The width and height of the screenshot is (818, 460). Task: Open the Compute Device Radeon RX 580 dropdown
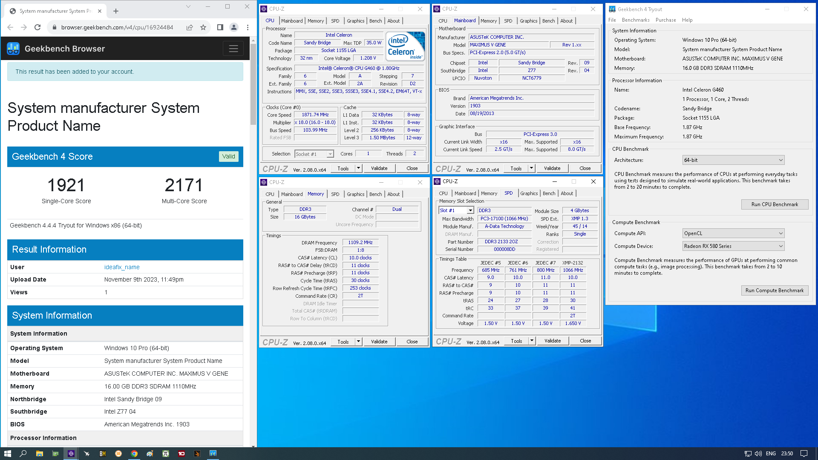tap(733, 246)
